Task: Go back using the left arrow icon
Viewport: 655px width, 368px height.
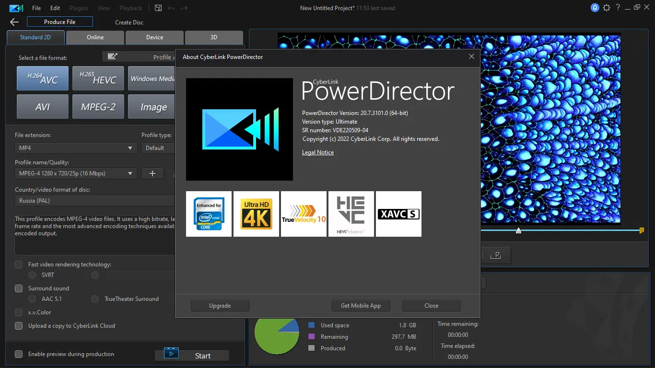Action: tap(14, 22)
